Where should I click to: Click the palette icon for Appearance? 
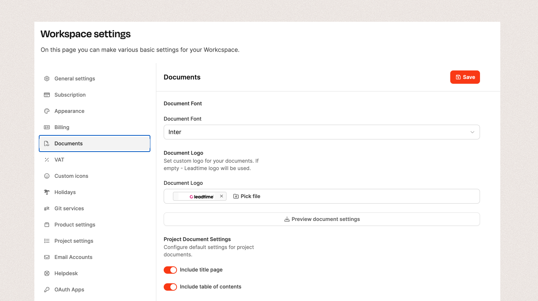47,111
